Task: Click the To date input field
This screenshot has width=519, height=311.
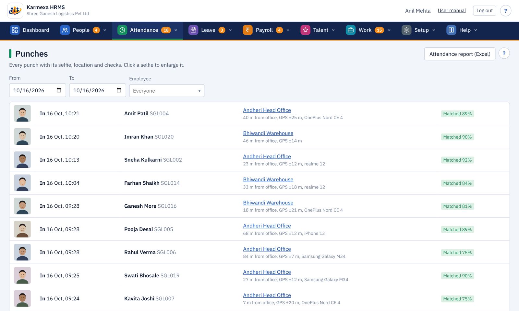Action: tap(97, 90)
